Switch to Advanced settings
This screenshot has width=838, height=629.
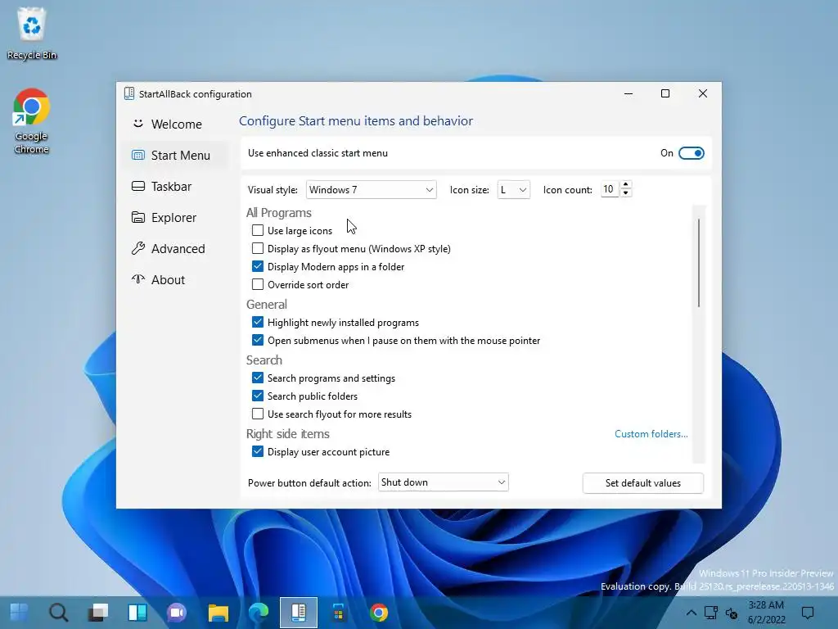176,249
